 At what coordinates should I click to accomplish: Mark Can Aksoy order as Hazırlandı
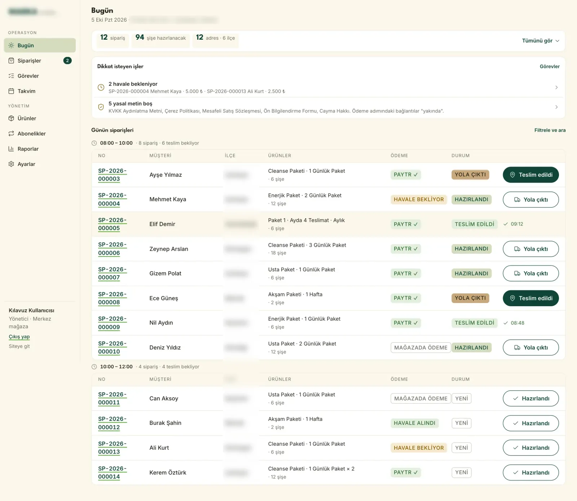[531, 399]
